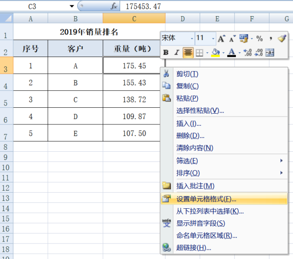The image size is (293, 259).
Task: Click cell with value 107.50
Action: click(132, 133)
